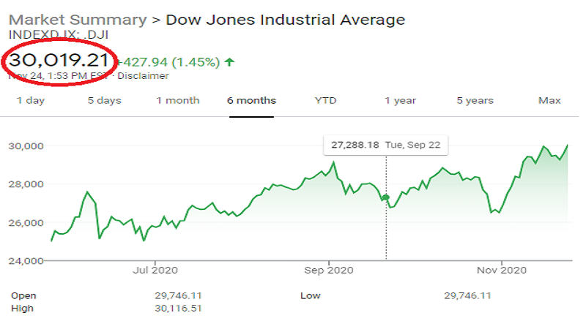Switch chart to YTD view
The width and height of the screenshot is (586, 329).
[x=325, y=100]
